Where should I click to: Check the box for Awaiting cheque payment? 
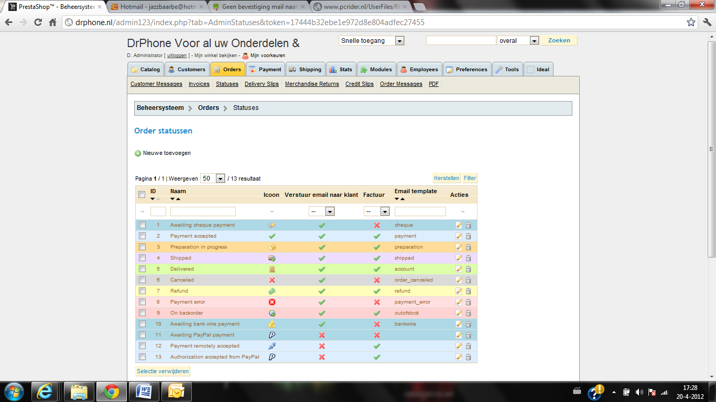click(142, 225)
